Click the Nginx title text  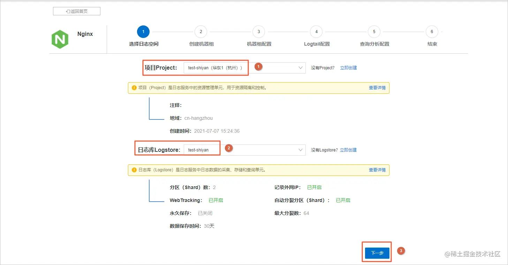click(85, 34)
